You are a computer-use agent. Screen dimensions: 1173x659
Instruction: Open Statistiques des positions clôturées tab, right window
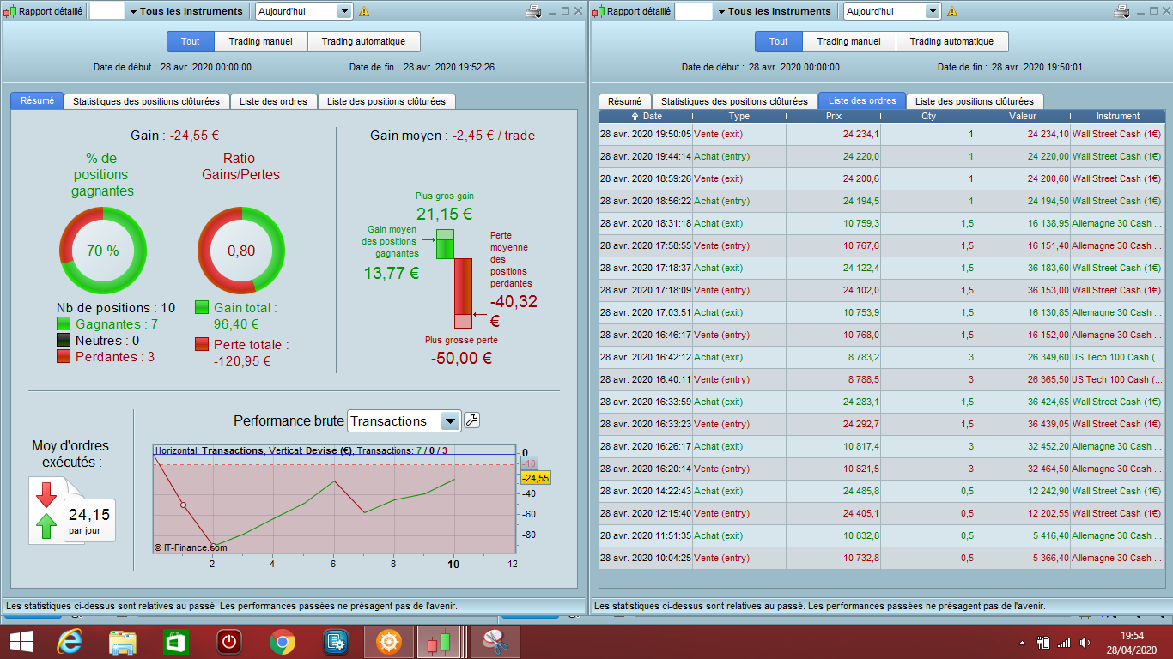tap(735, 101)
